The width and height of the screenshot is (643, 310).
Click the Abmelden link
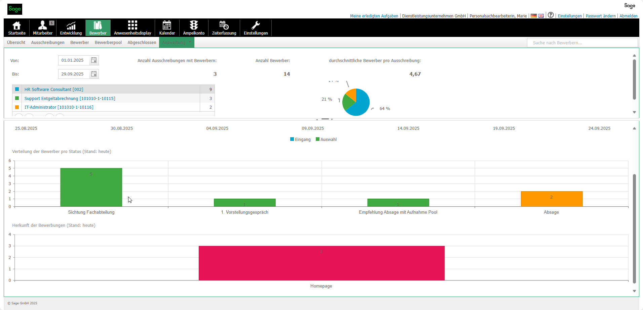(x=628, y=16)
